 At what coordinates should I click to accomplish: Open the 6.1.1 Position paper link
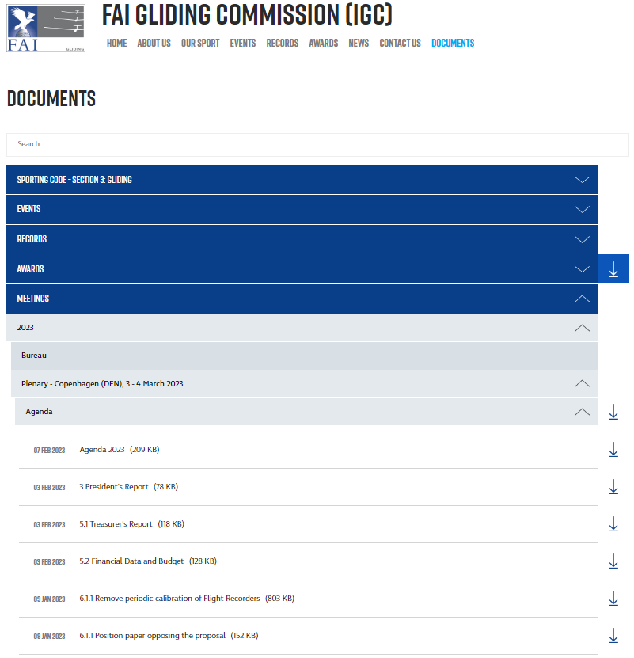coord(169,635)
